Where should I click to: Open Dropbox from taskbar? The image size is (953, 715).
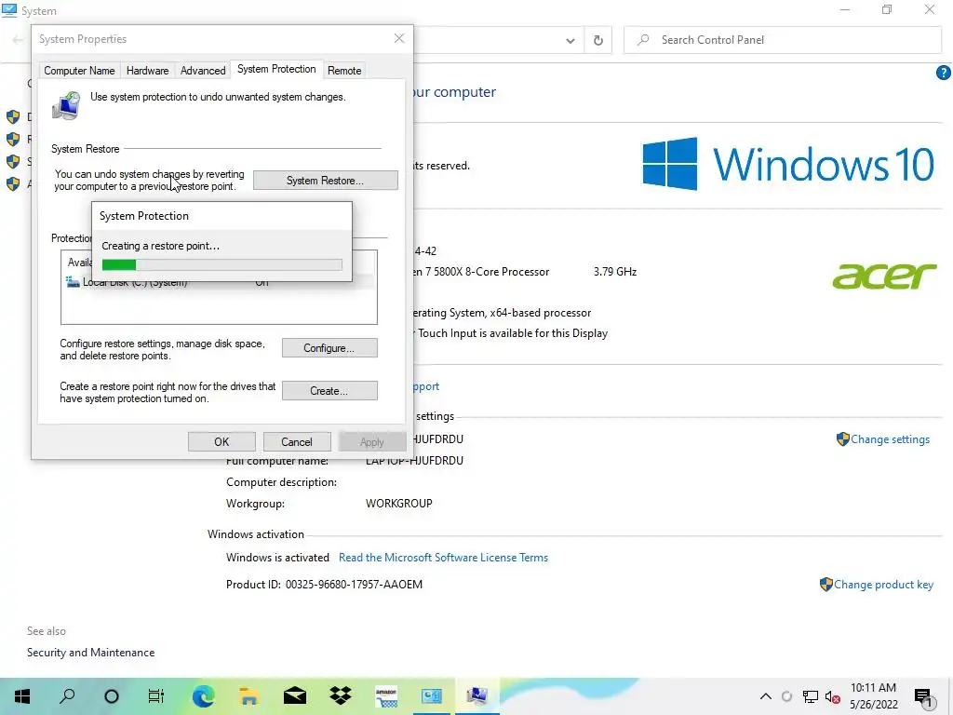click(x=341, y=696)
